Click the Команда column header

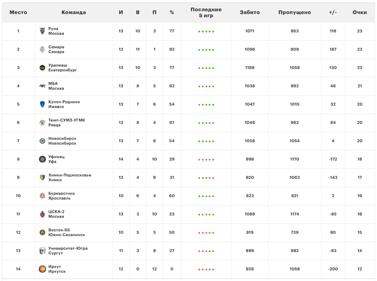[x=74, y=12]
